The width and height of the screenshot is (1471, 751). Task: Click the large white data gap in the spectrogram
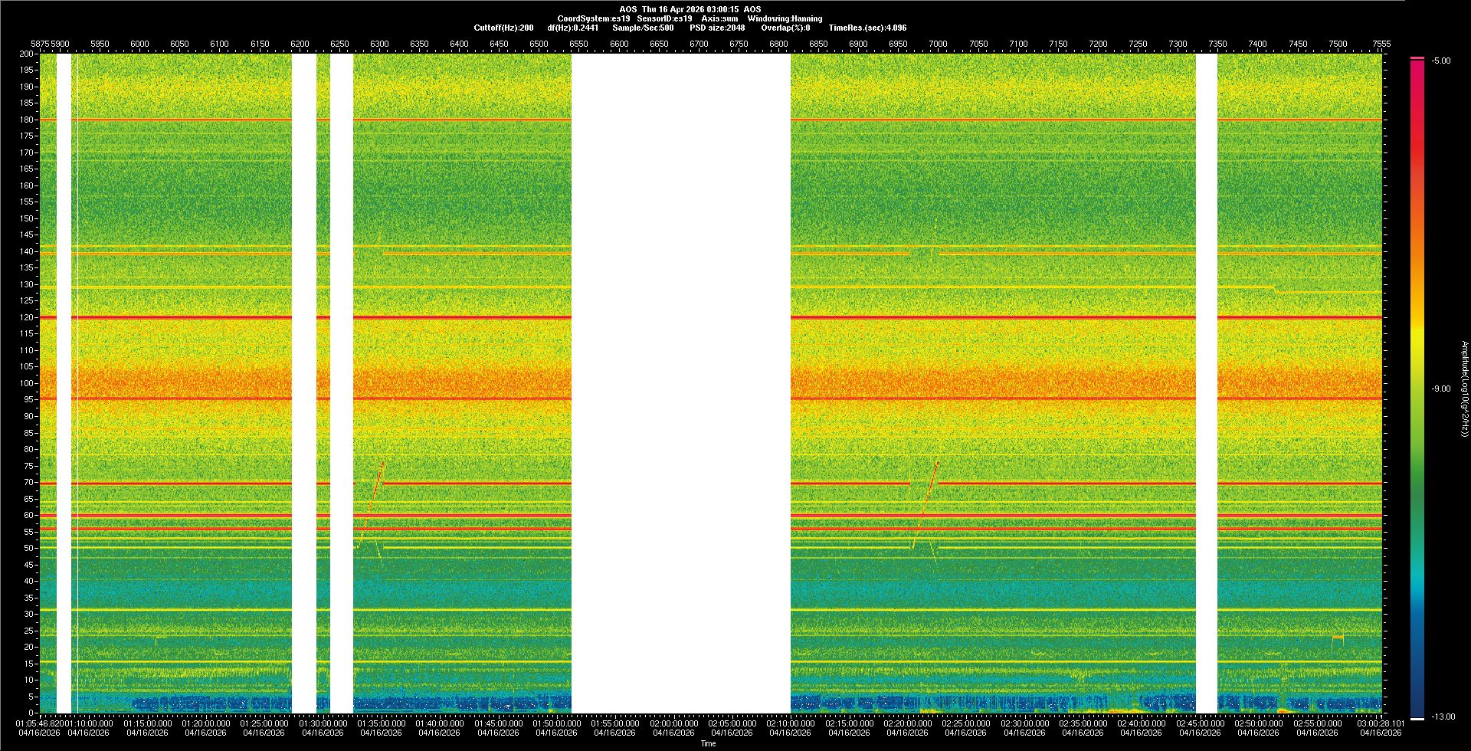coord(680,383)
